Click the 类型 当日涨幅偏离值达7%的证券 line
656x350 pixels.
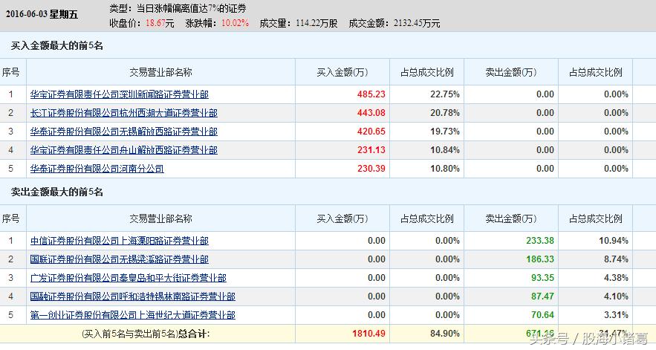(x=178, y=8)
